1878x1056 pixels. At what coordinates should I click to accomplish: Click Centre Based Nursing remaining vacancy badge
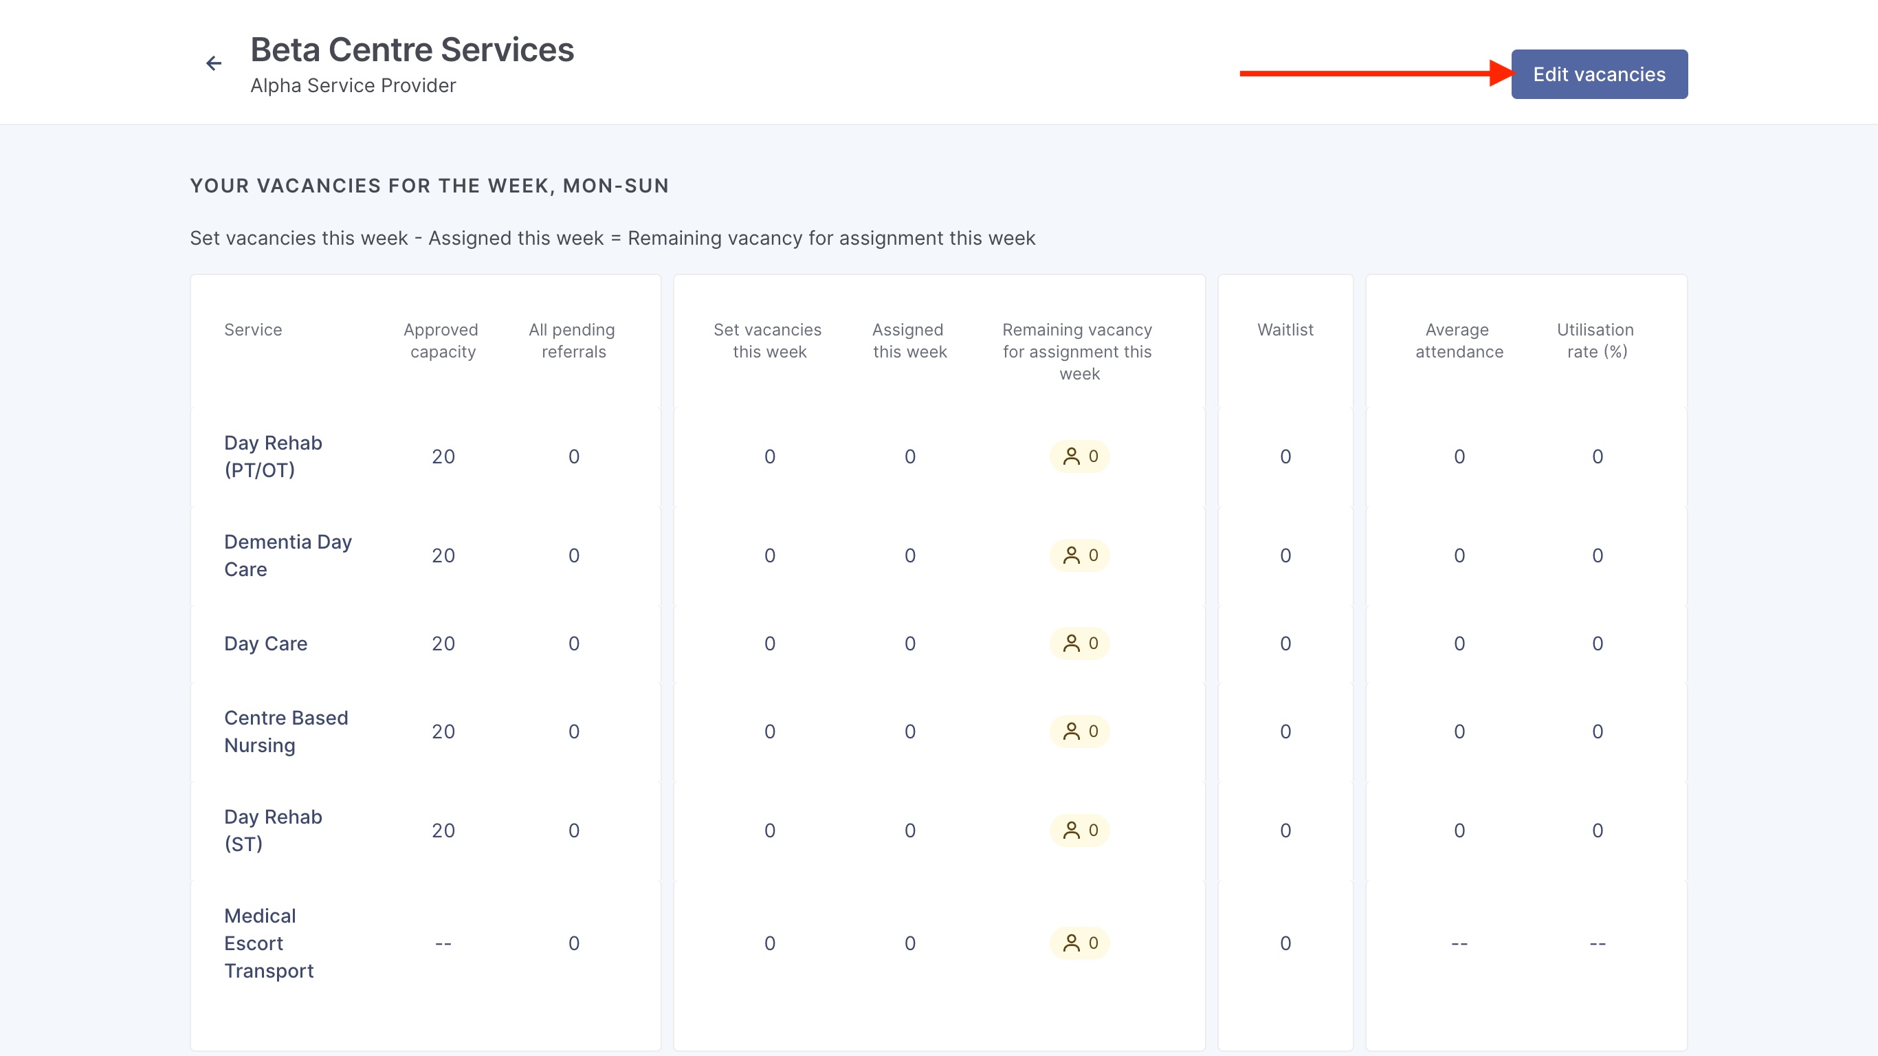(x=1079, y=731)
